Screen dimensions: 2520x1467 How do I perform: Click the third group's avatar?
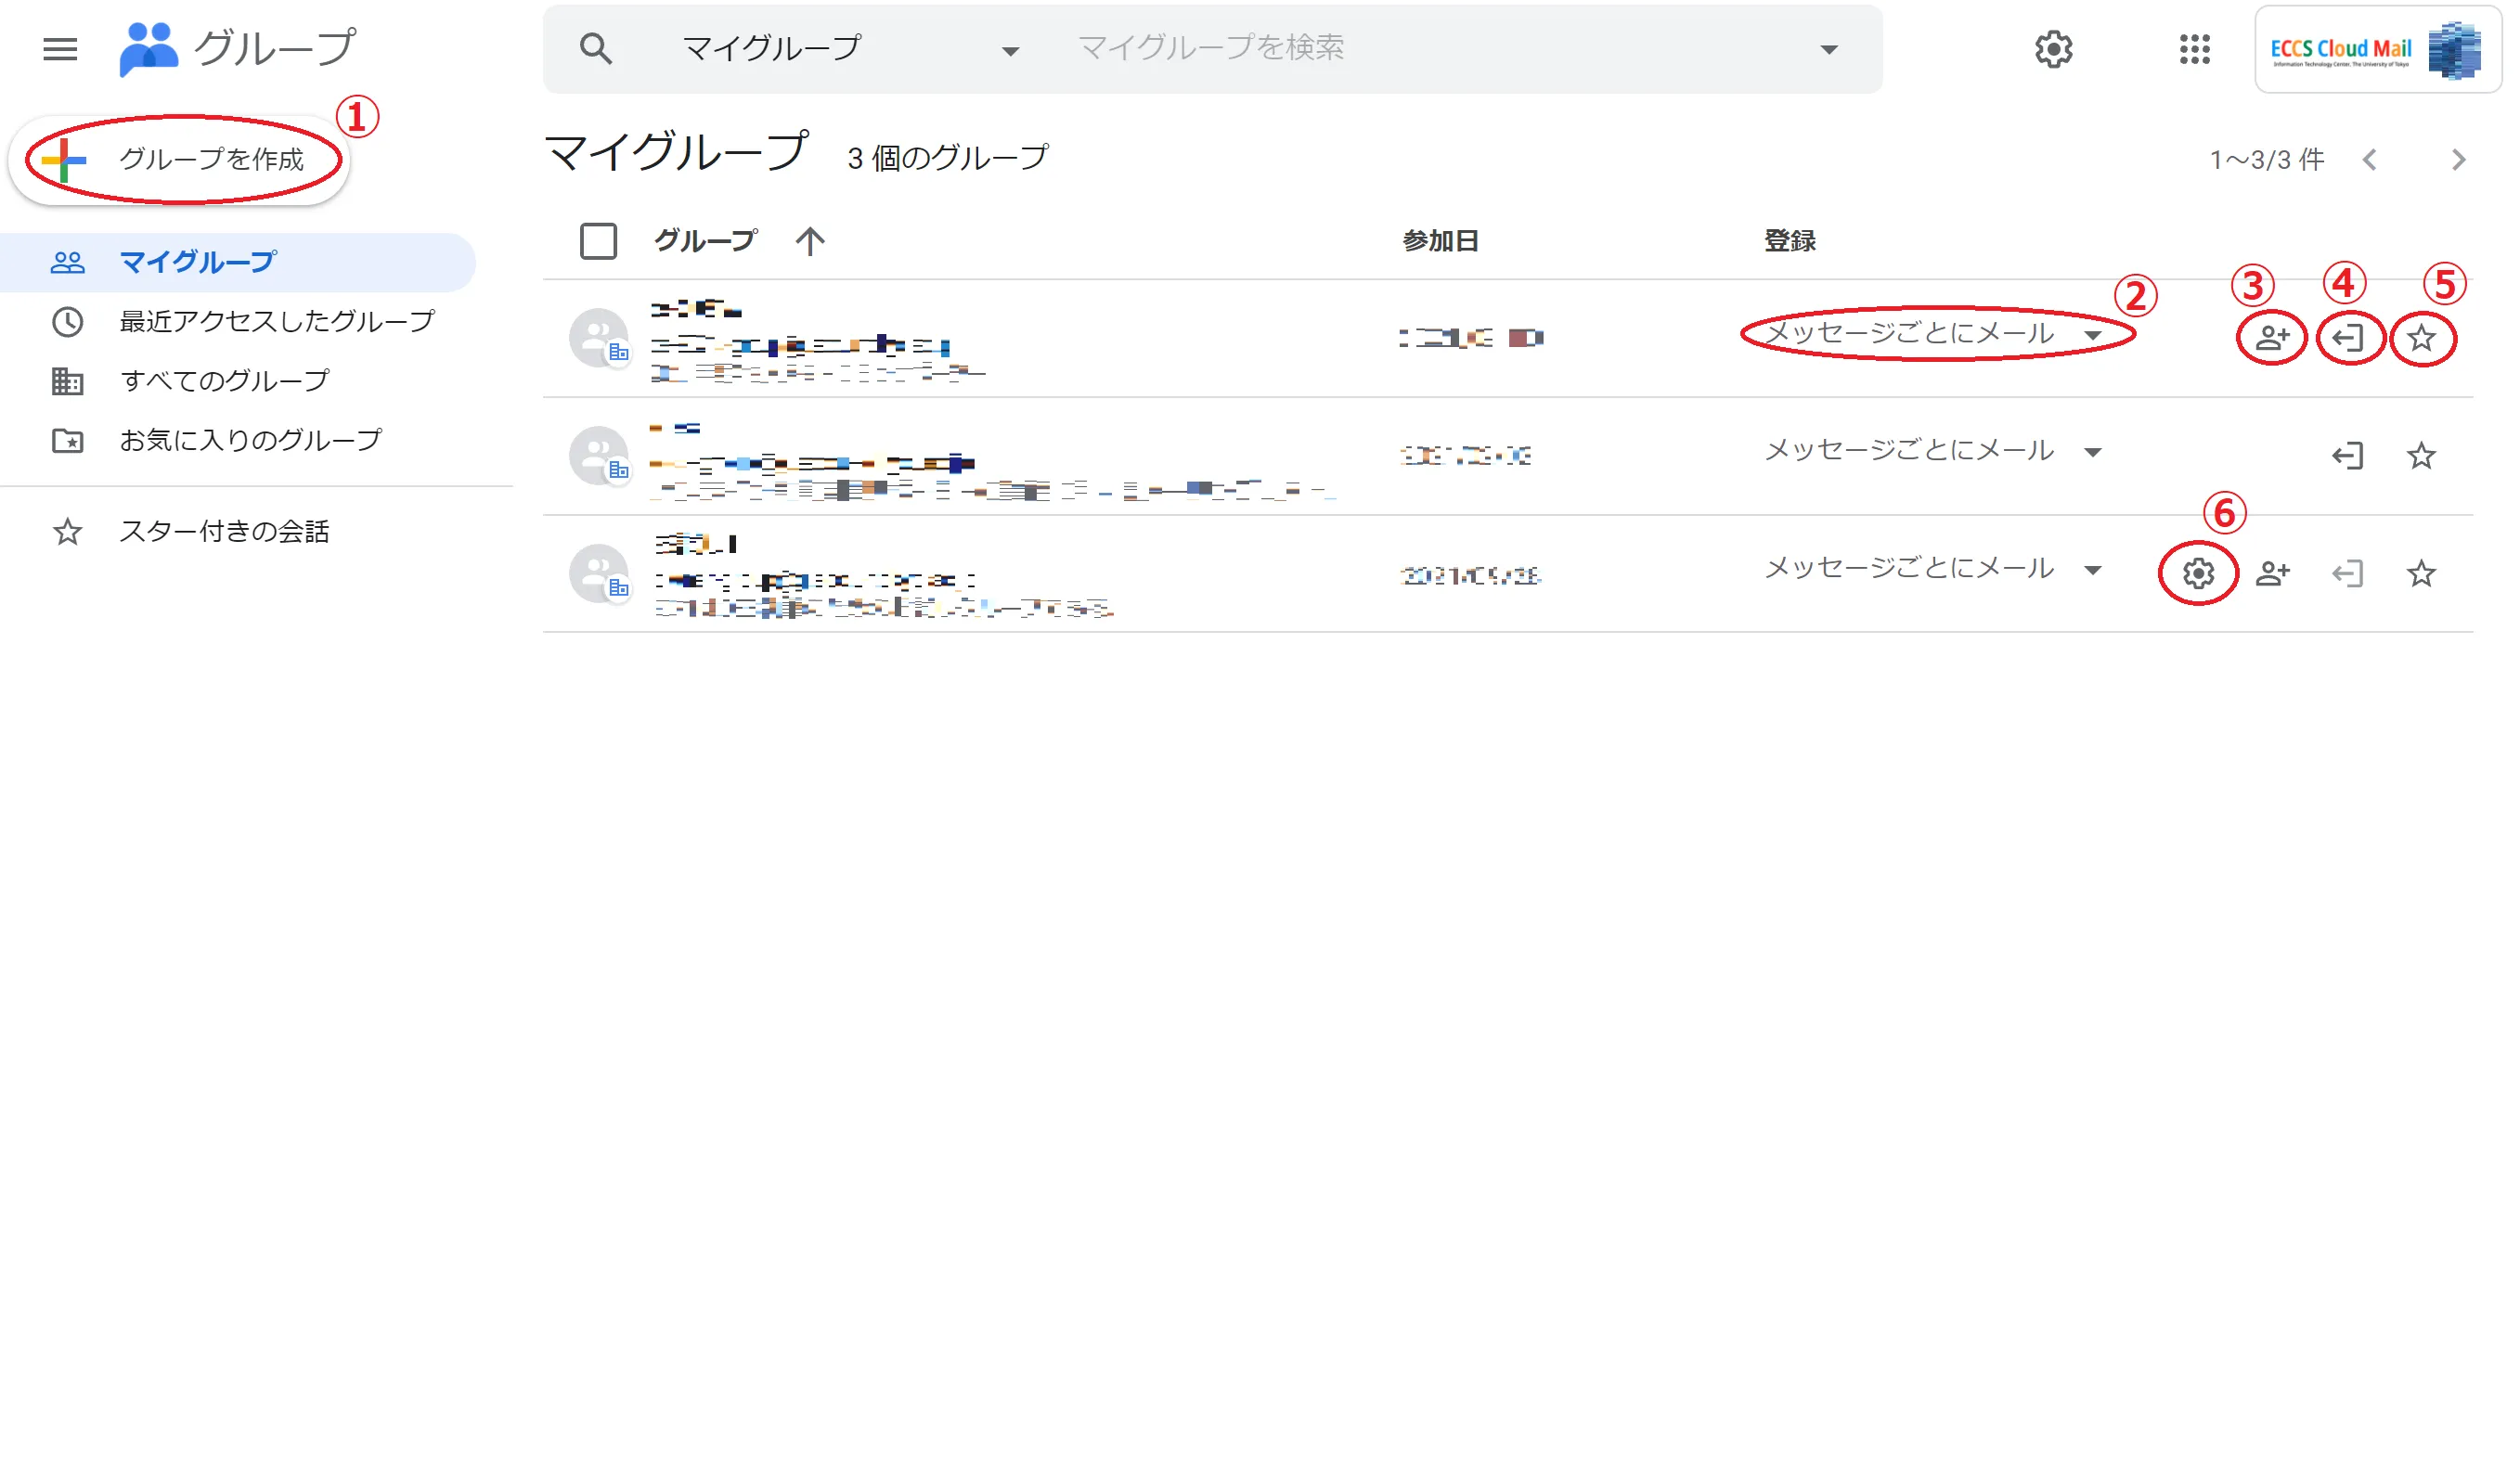[599, 574]
